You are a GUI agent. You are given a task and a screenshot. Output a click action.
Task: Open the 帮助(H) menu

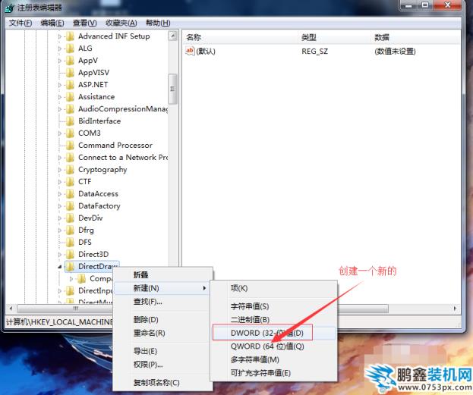(x=158, y=23)
